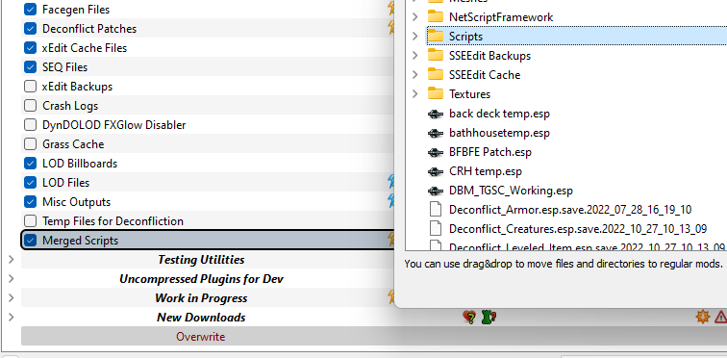The image size is (727, 358).
Task: Click Uncompressed Plugins for Dev label
Action: (201, 279)
